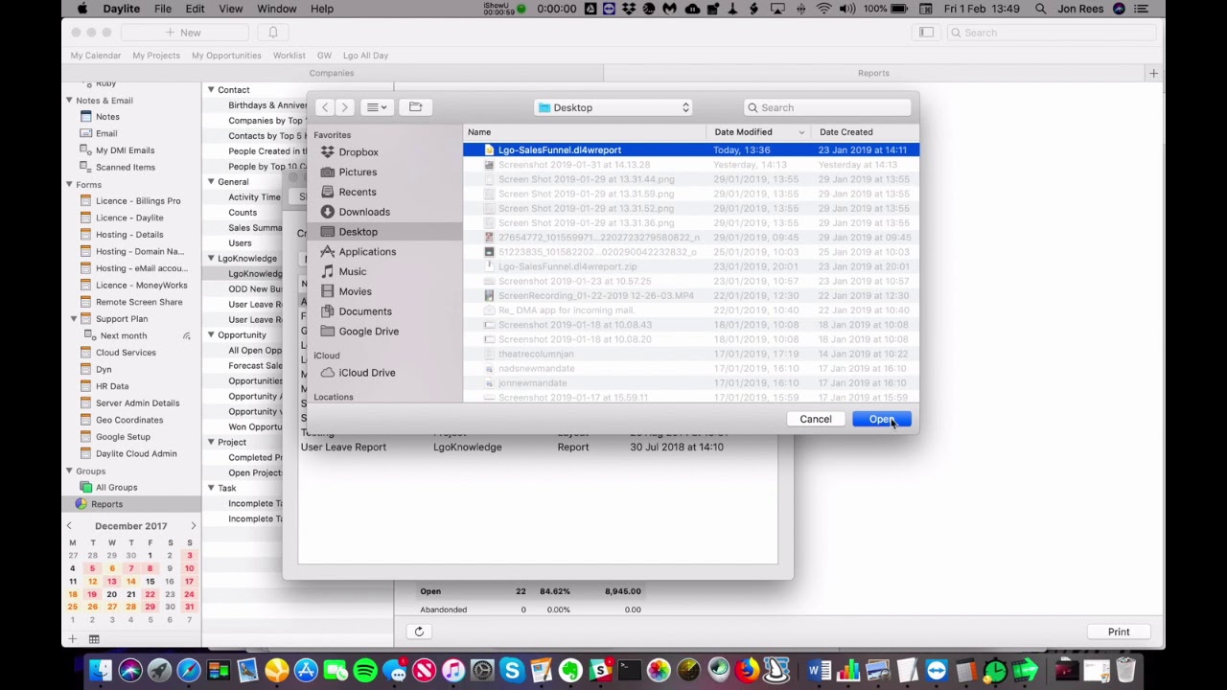The width and height of the screenshot is (1227, 690).
Task: Click the refresh icon below the report
Action: [419, 632]
